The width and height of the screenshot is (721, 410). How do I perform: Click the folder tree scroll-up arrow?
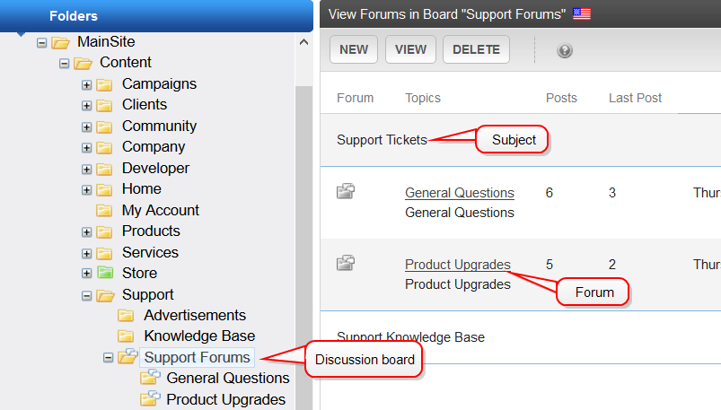[x=303, y=42]
